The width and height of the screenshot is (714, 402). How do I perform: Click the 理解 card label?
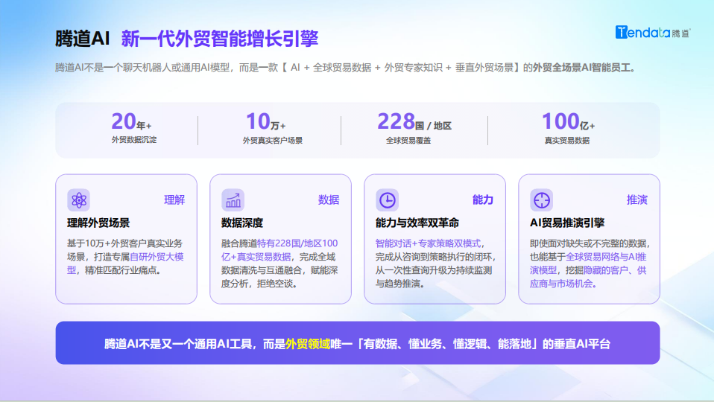pos(174,200)
